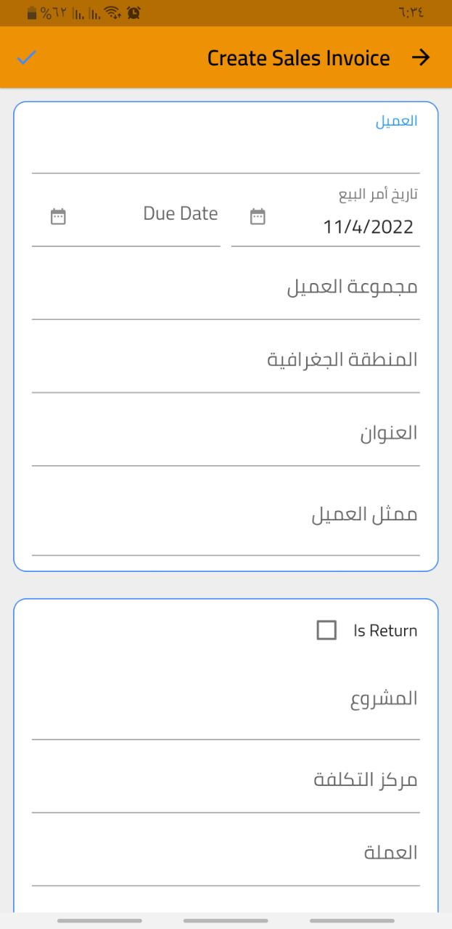
Task: Tap the blue checkmark save icon
Action: point(27,58)
